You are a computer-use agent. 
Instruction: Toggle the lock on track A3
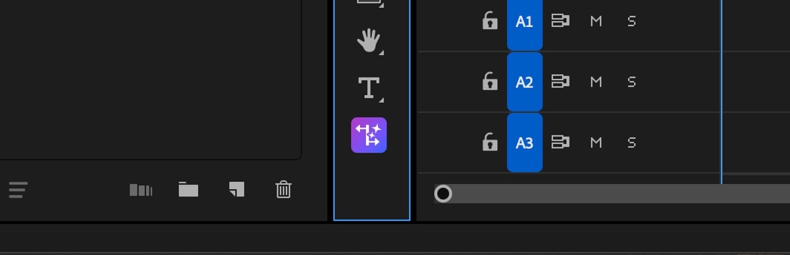click(x=489, y=142)
